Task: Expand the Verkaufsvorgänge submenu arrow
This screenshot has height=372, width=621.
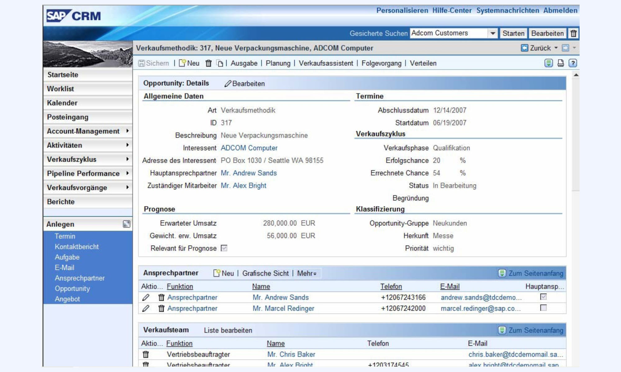Action: (x=127, y=188)
